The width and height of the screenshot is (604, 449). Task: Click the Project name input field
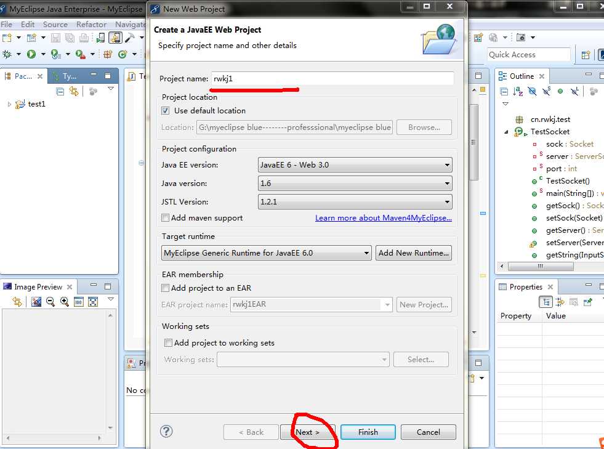(332, 79)
